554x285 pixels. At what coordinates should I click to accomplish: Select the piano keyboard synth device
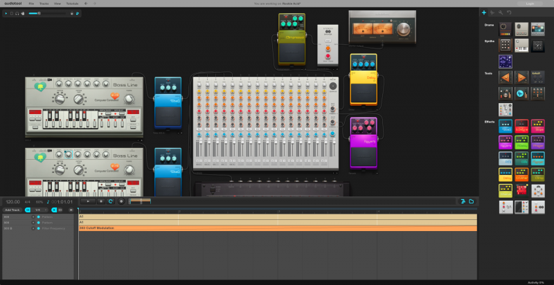pos(521,46)
